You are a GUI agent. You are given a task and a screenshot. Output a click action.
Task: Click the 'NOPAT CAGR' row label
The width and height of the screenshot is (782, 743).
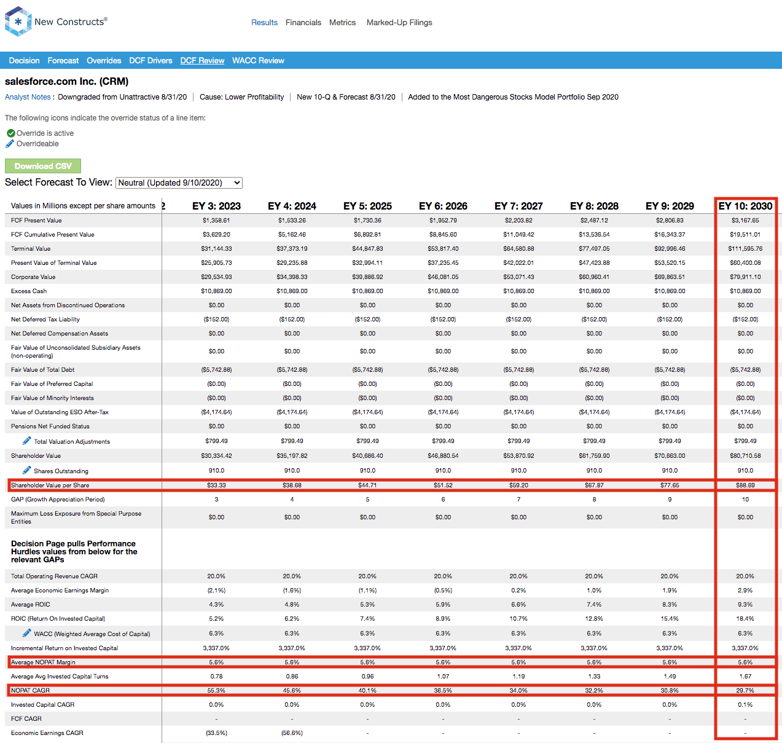[x=30, y=691]
